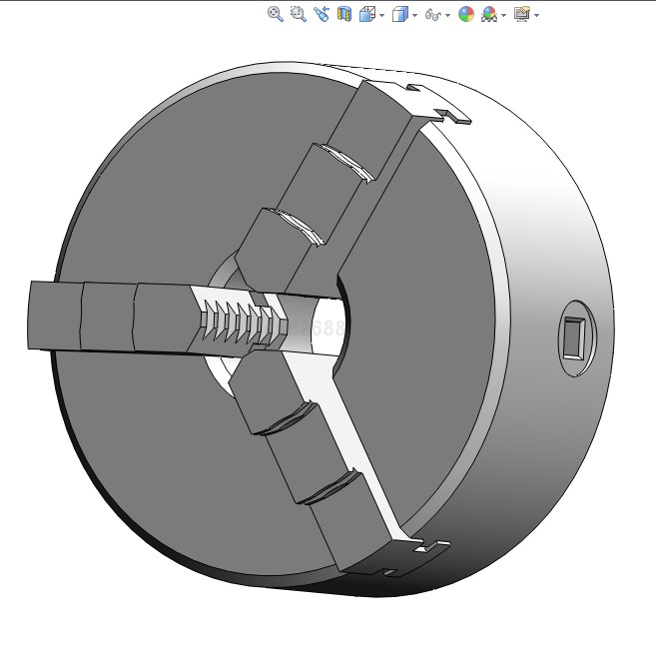656x656 pixels.
Task: Open the Apply Scene dropdown arrow
Action: tap(503, 15)
